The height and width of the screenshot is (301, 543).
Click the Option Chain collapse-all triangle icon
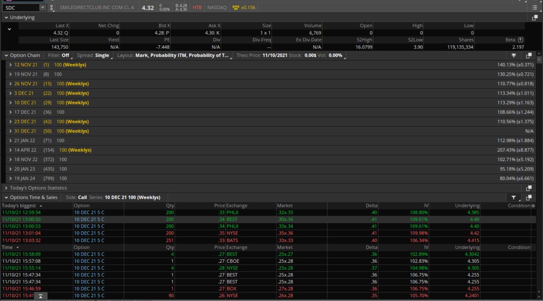514,56
